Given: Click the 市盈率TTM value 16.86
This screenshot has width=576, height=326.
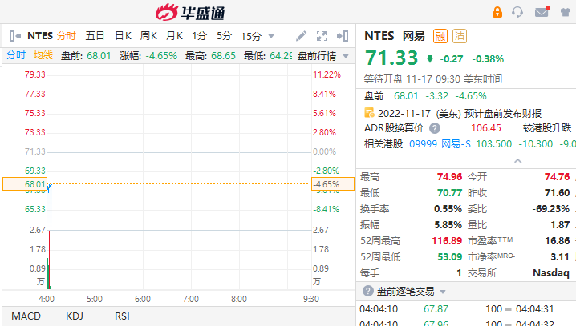Looking at the screenshot, I should (558, 241).
